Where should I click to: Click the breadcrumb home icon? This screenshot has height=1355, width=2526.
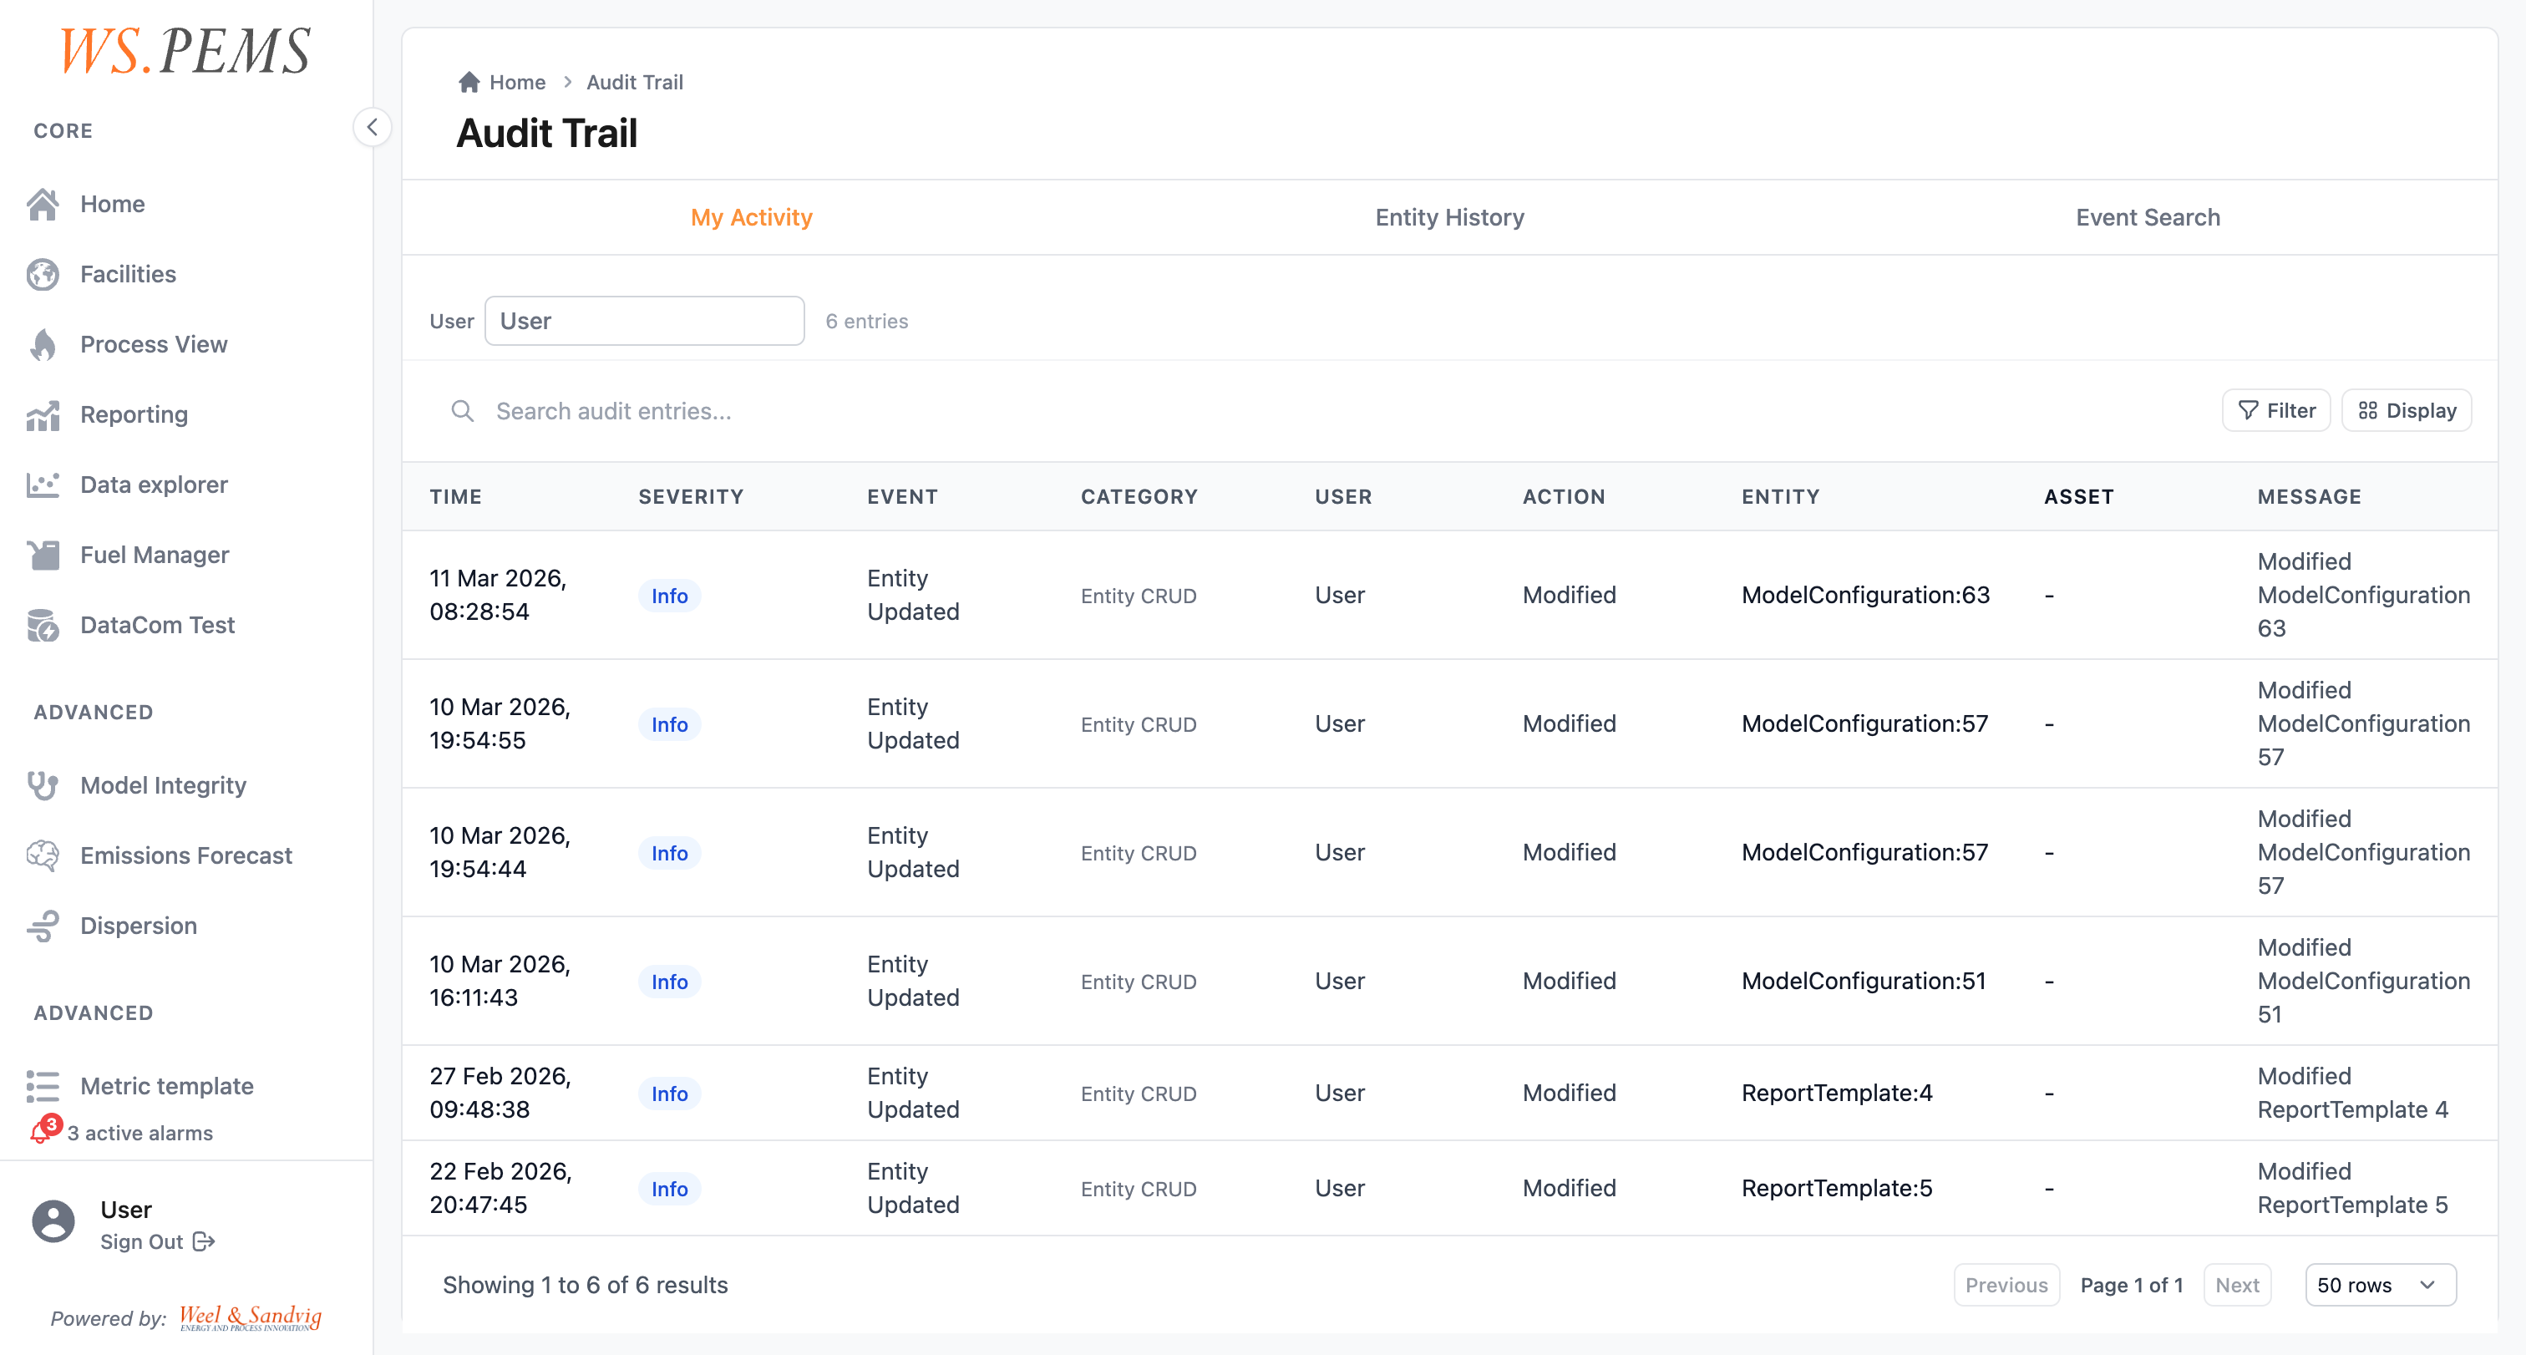(469, 83)
